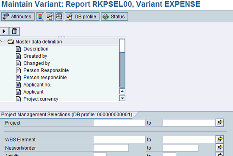Select the Project currency tree entry
Screen dimensions: 233x156
click(41, 99)
